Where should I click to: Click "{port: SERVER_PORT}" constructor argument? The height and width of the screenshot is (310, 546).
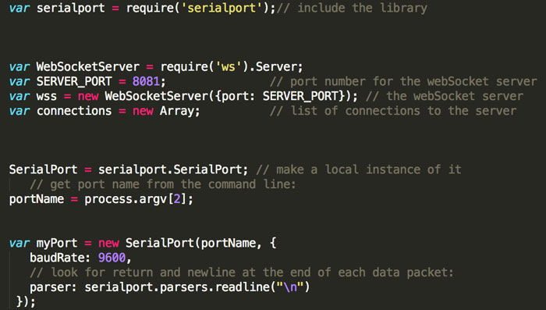pos(280,96)
